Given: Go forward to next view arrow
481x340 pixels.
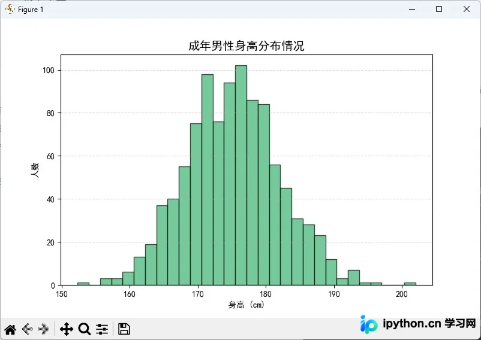Looking at the screenshot, I should click(x=44, y=329).
